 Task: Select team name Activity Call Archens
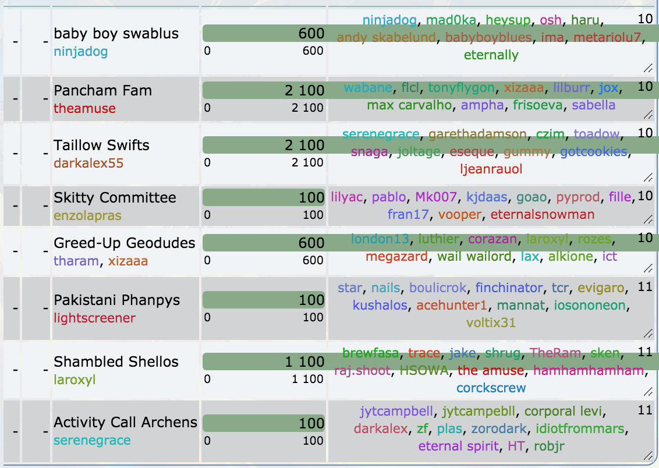coord(125,423)
